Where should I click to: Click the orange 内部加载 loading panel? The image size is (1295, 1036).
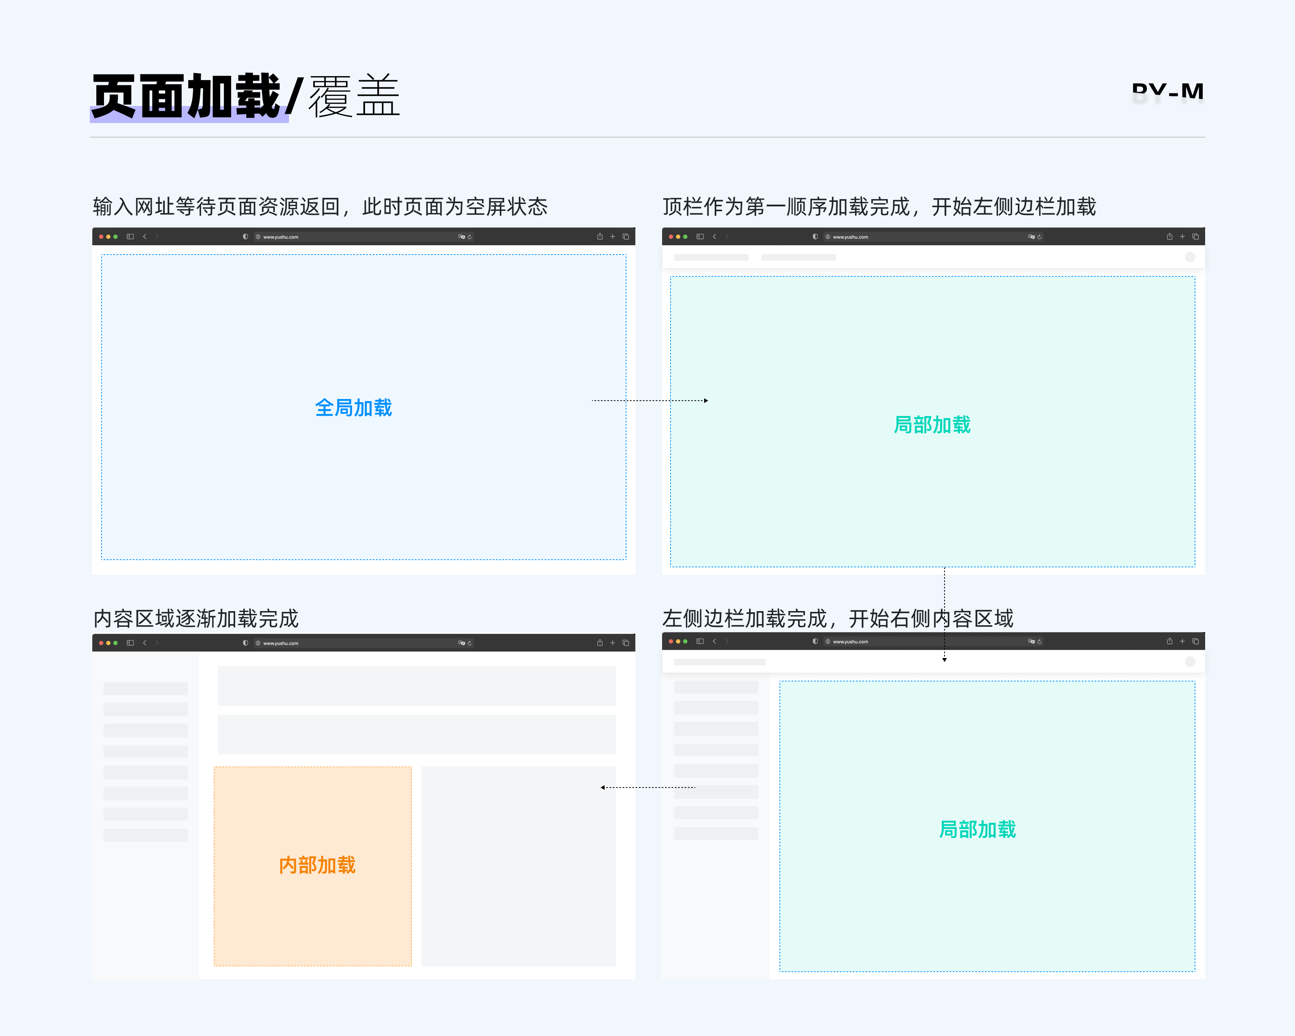coord(313,866)
